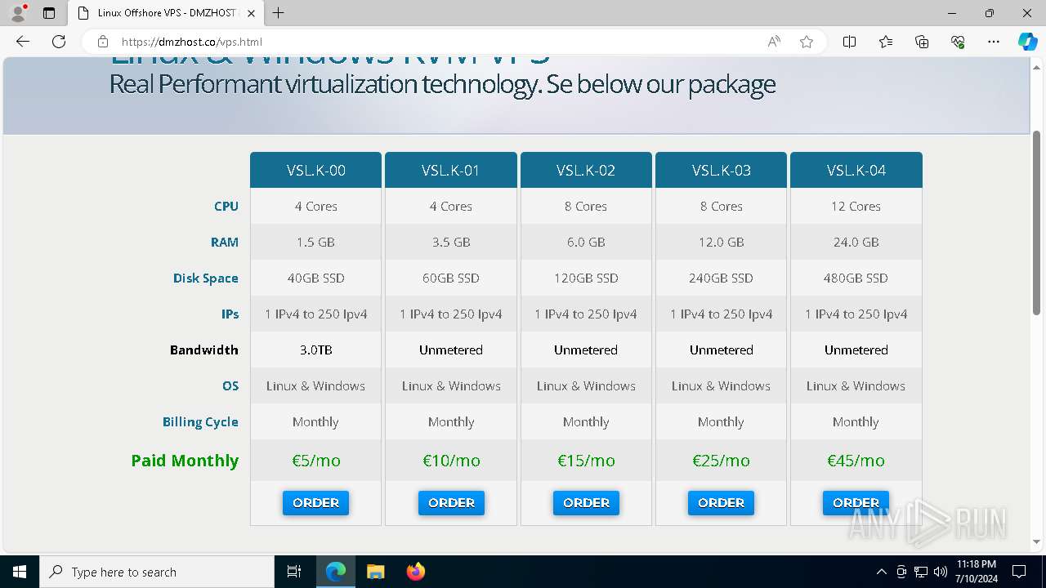This screenshot has width=1046, height=588.
Task: Open Microsoft Edge from taskbar
Action: (x=336, y=572)
